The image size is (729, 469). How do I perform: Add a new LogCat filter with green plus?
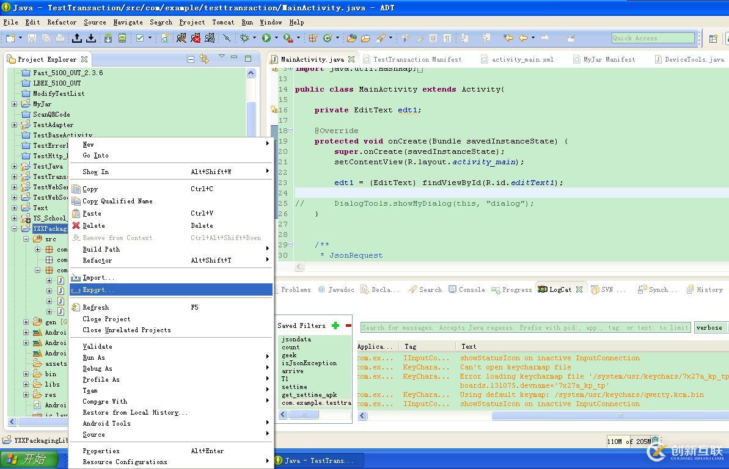pos(335,325)
